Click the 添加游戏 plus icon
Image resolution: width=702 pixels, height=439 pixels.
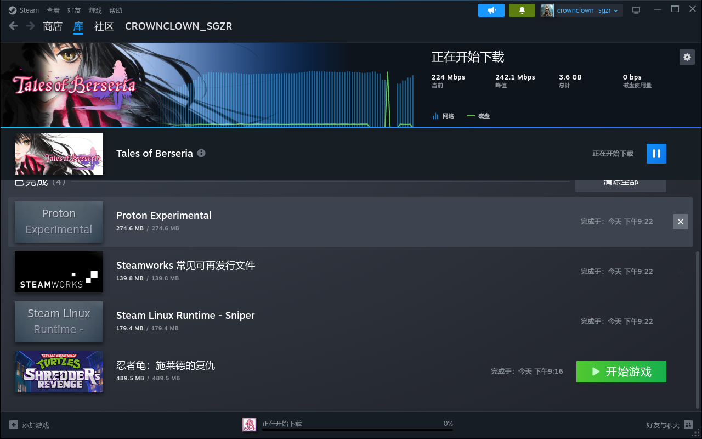(14, 425)
